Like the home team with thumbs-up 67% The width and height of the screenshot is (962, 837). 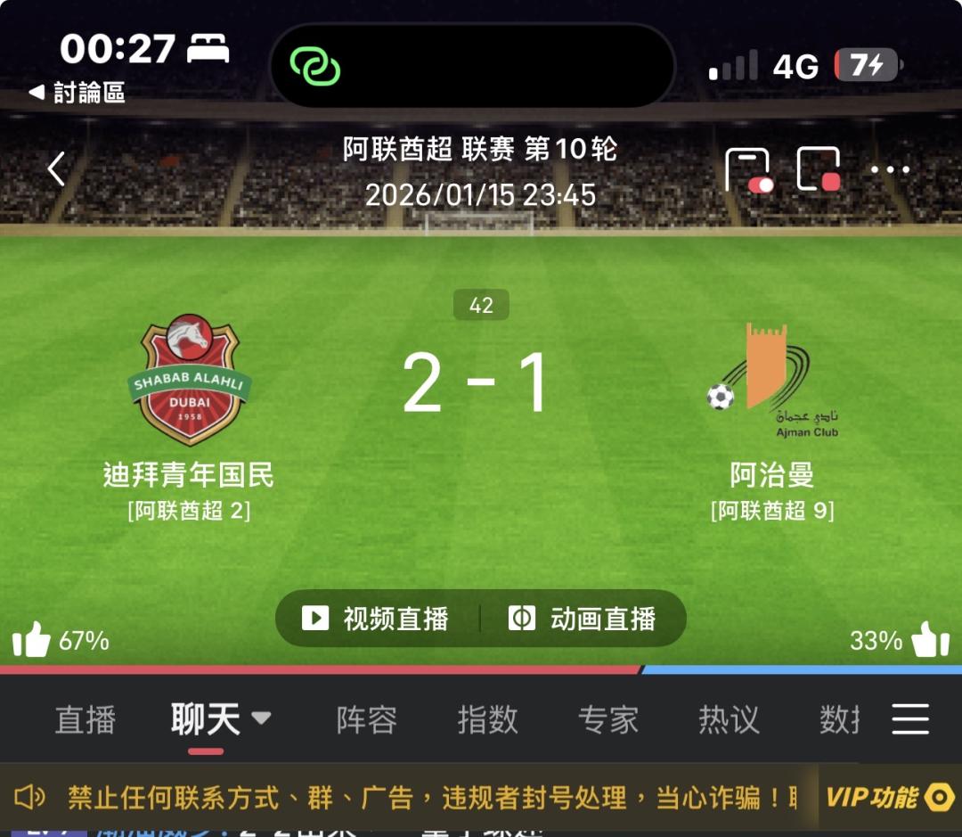(61, 640)
